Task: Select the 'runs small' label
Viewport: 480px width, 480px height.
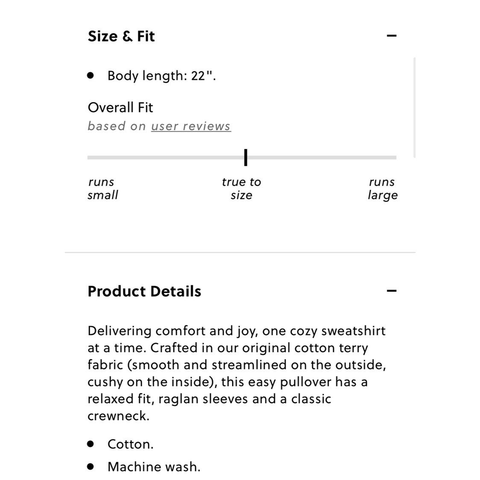Action: tap(103, 188)
